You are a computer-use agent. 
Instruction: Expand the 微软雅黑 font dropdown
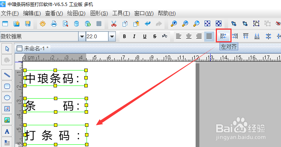82,36
